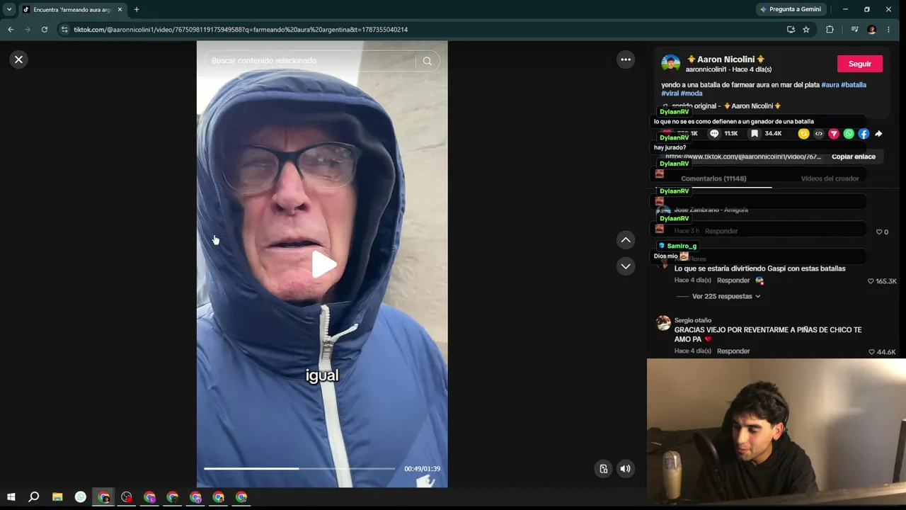
Task: Like the comment with 0 likes
Action: 879,232
